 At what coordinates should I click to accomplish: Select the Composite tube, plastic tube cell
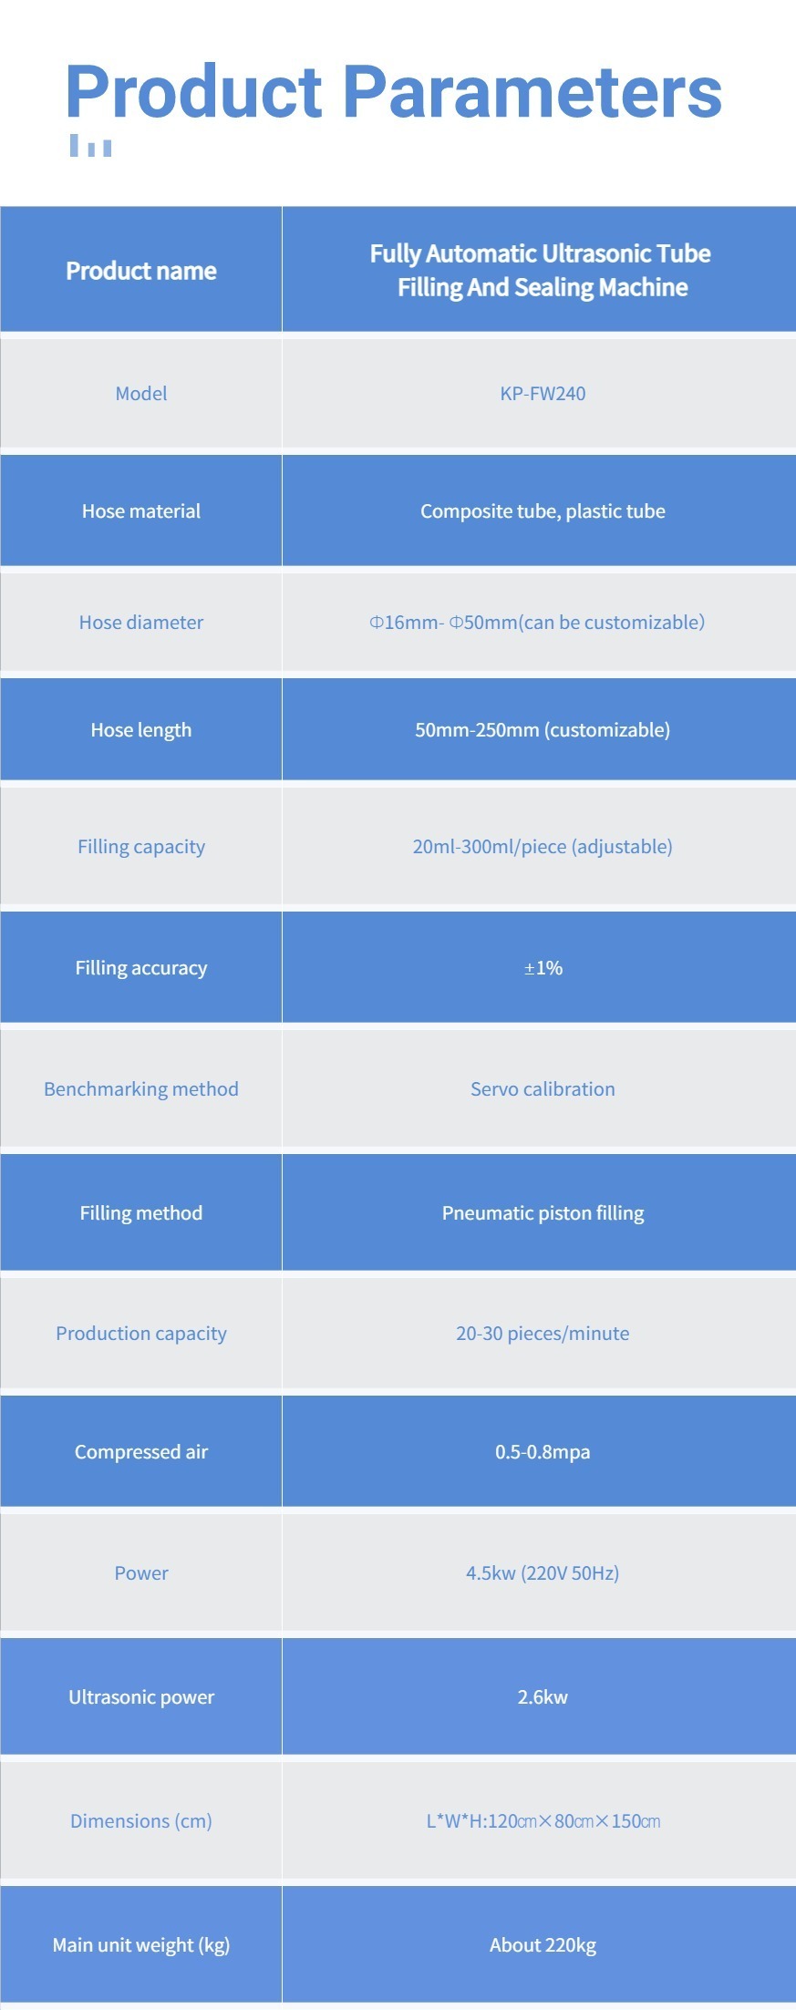pyautogui.click(x=543, y=511)
